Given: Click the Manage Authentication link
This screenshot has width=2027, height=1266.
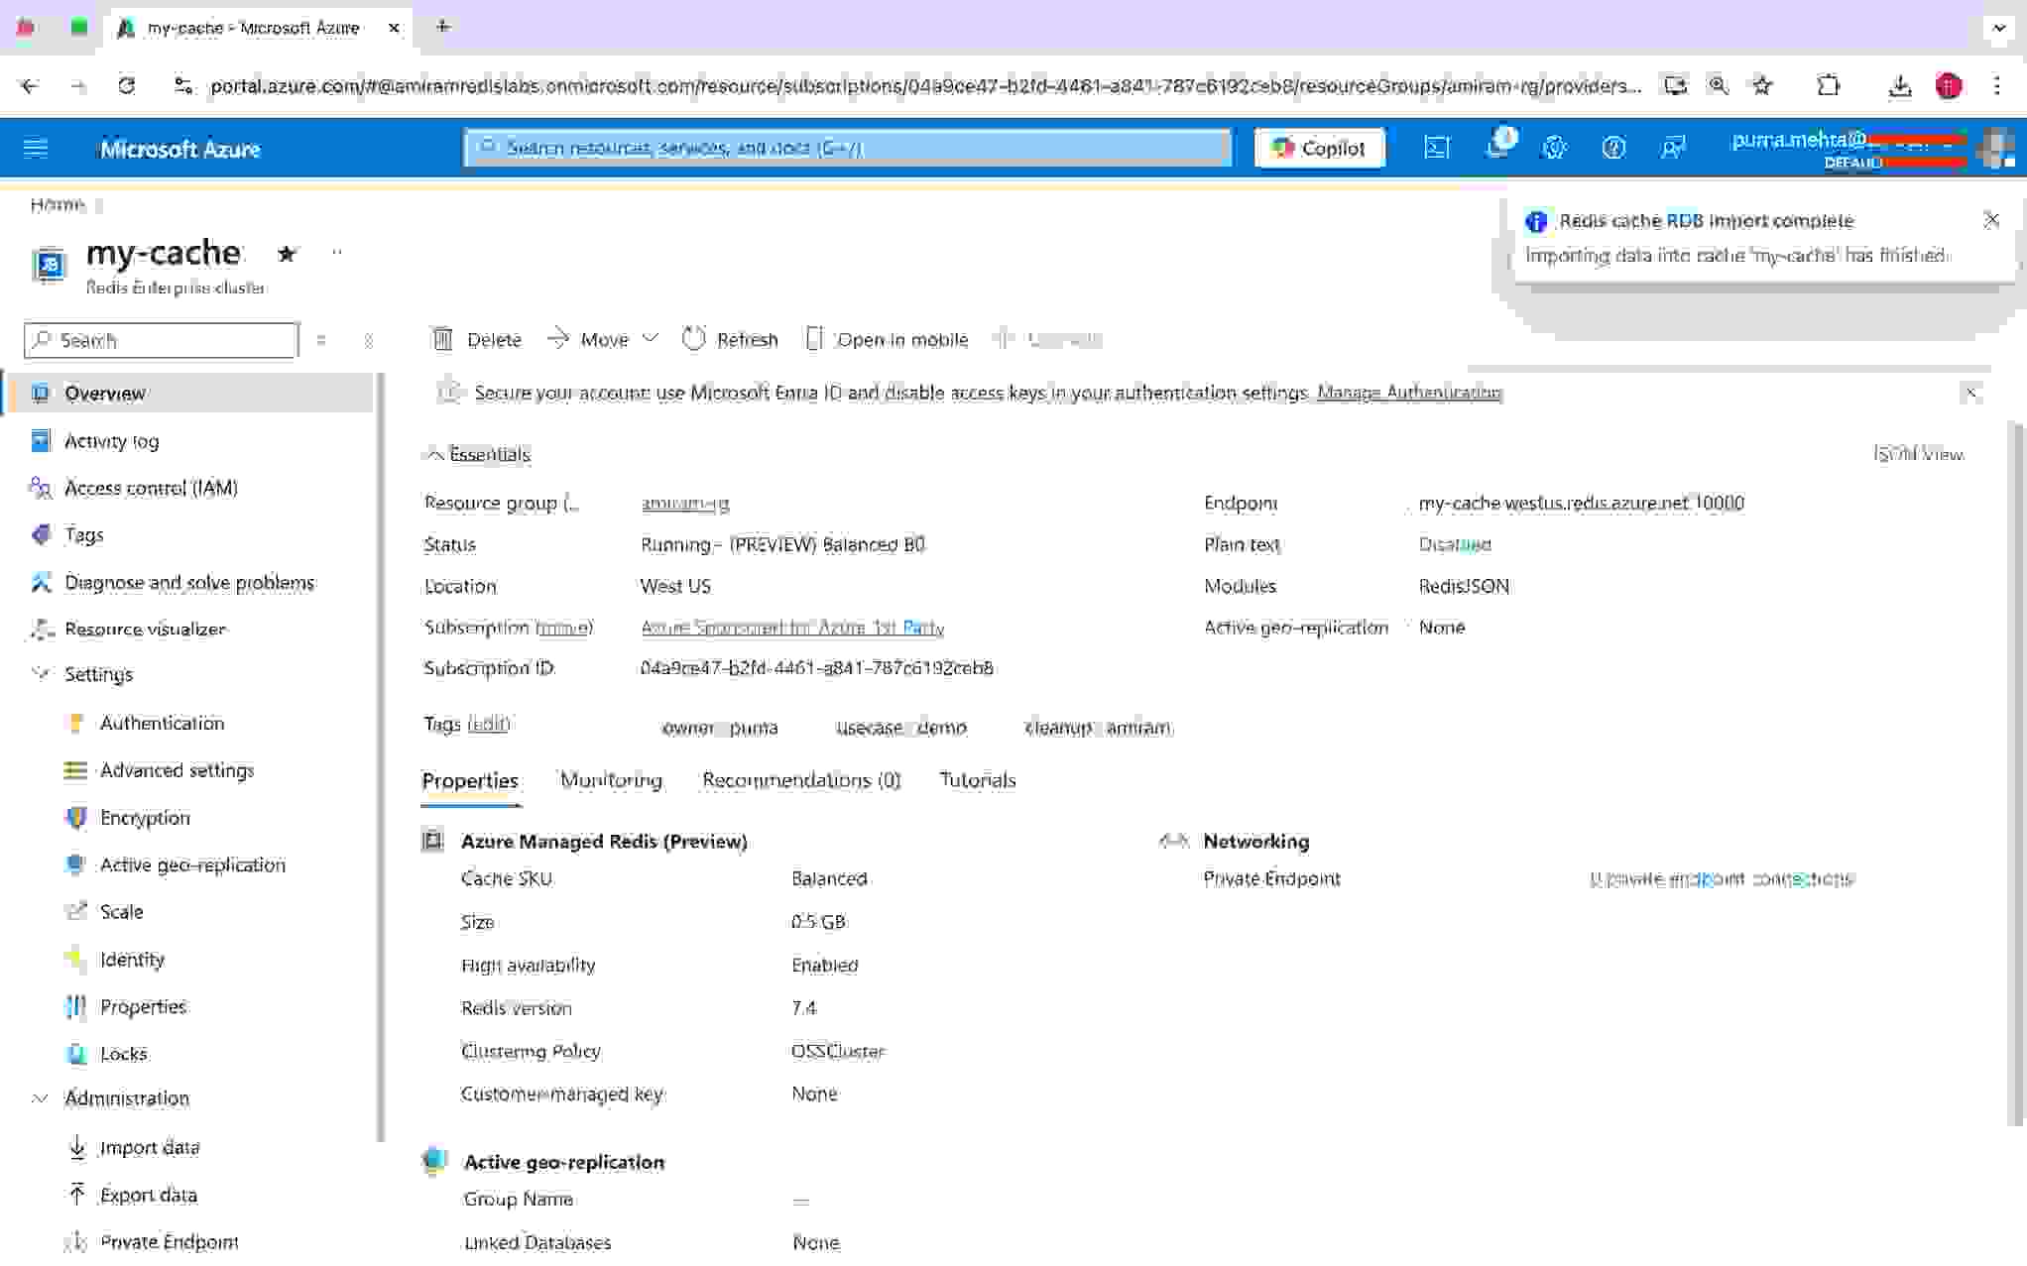Looking at the screenshot, I should [x=1408, y=394].
